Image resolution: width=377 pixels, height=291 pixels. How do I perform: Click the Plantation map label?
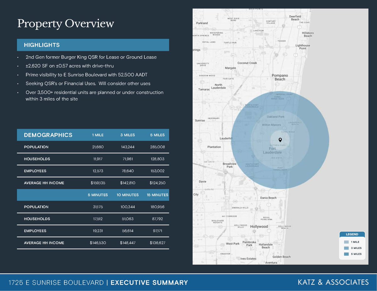point(214,147)
